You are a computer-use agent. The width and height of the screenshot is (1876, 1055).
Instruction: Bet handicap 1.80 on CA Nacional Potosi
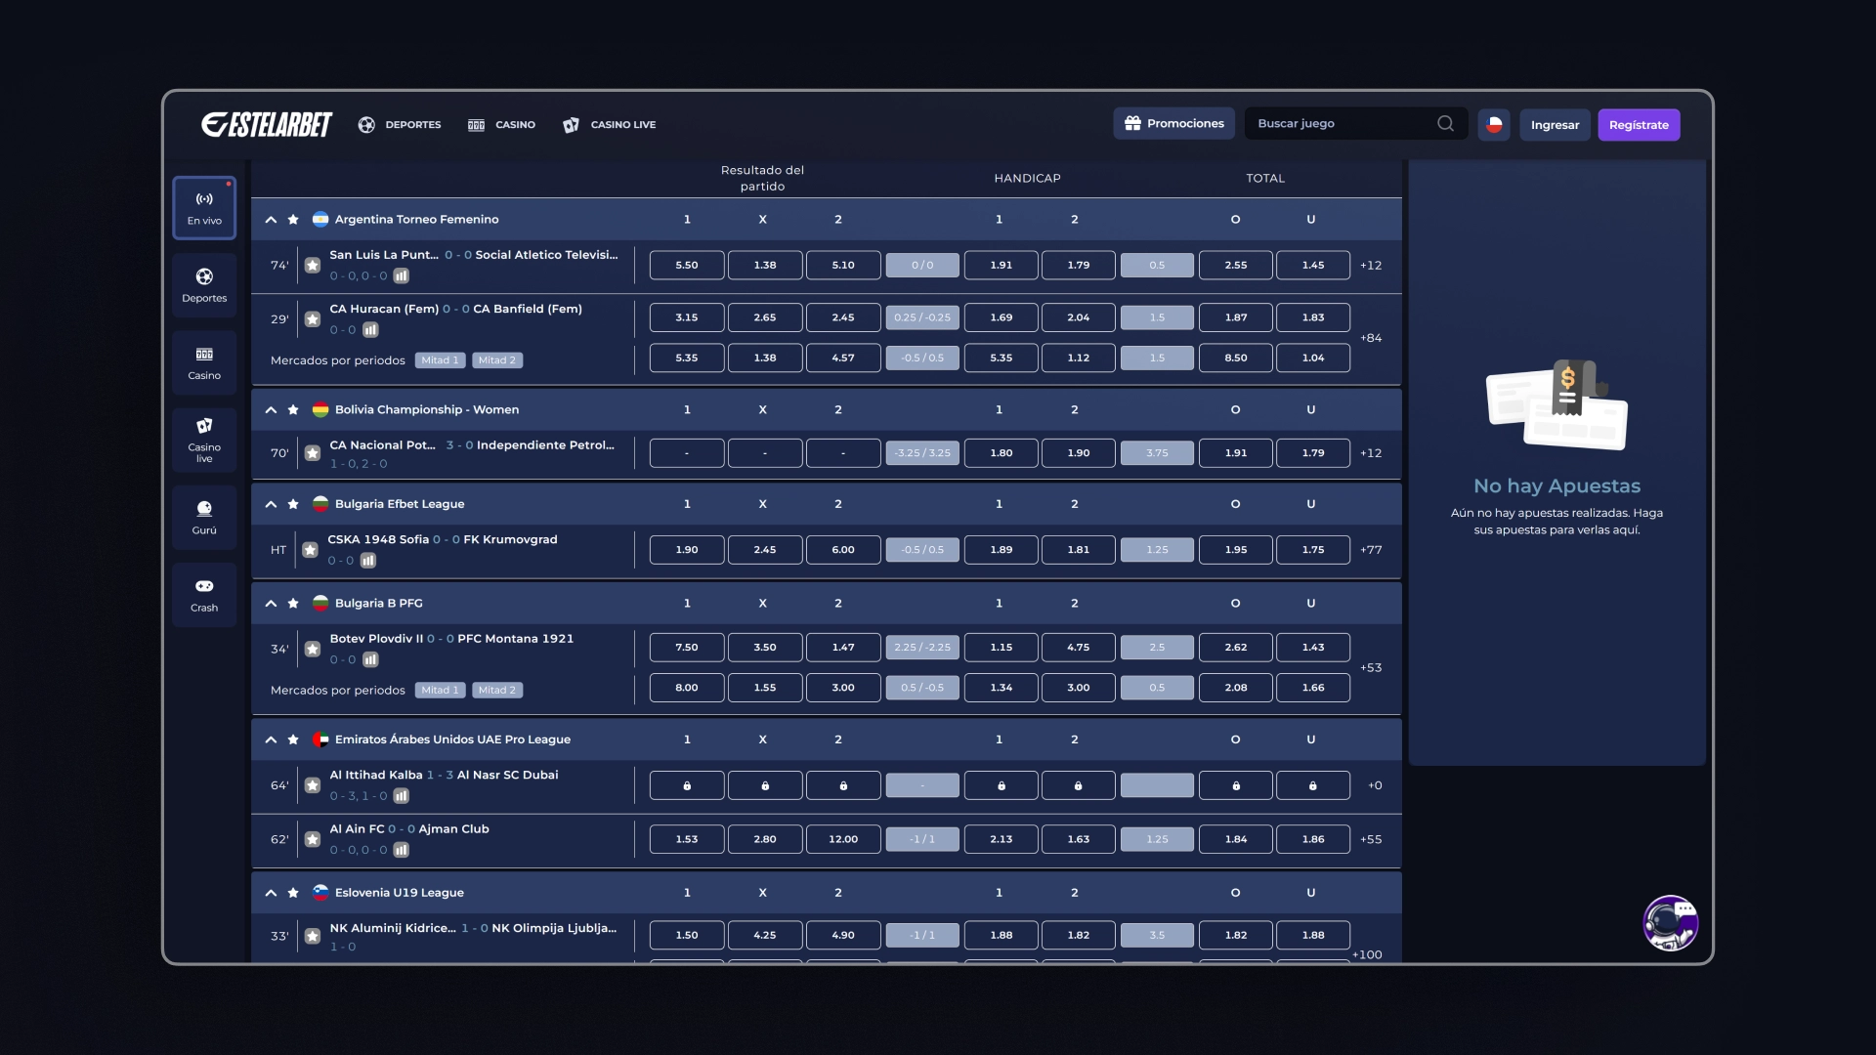[1002, 453]
